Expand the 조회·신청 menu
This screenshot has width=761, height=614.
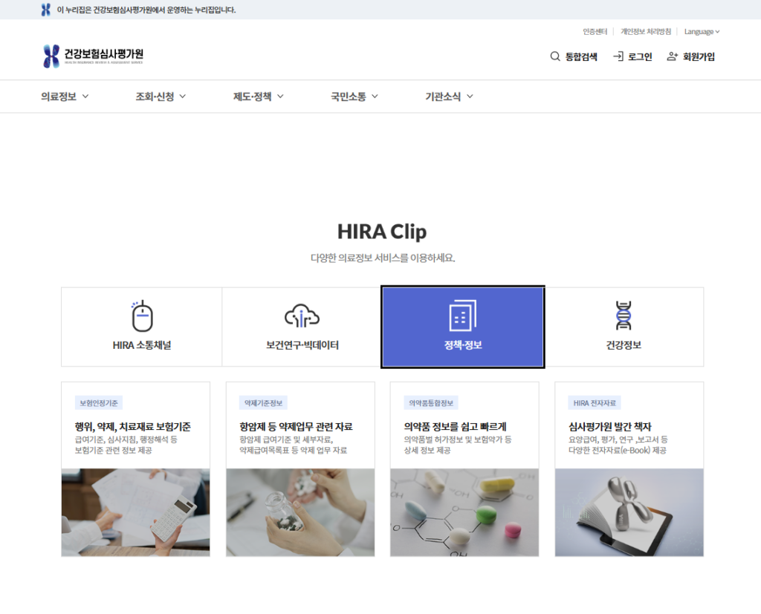[161, 97]
